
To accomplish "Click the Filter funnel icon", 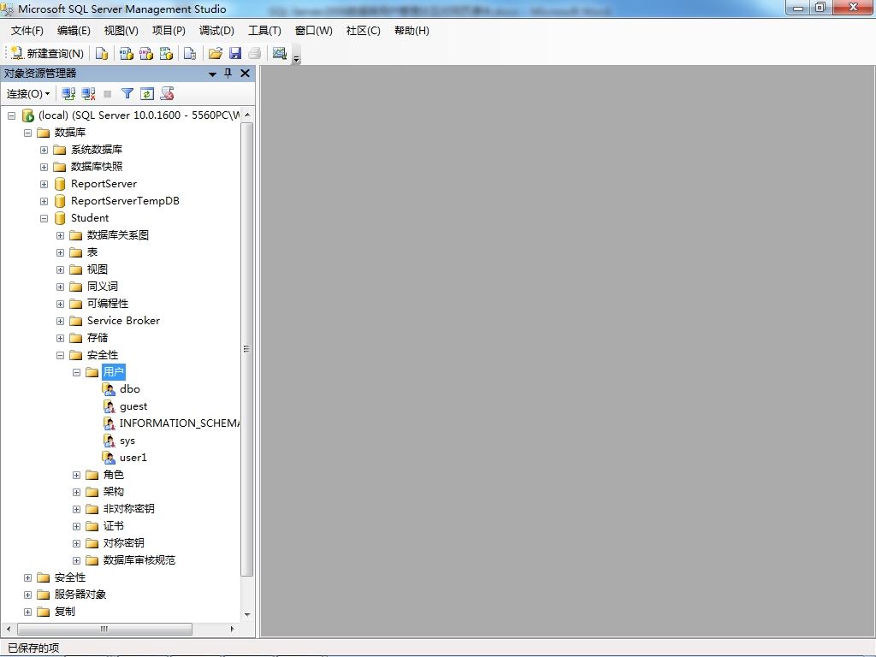I will (127, 94).
